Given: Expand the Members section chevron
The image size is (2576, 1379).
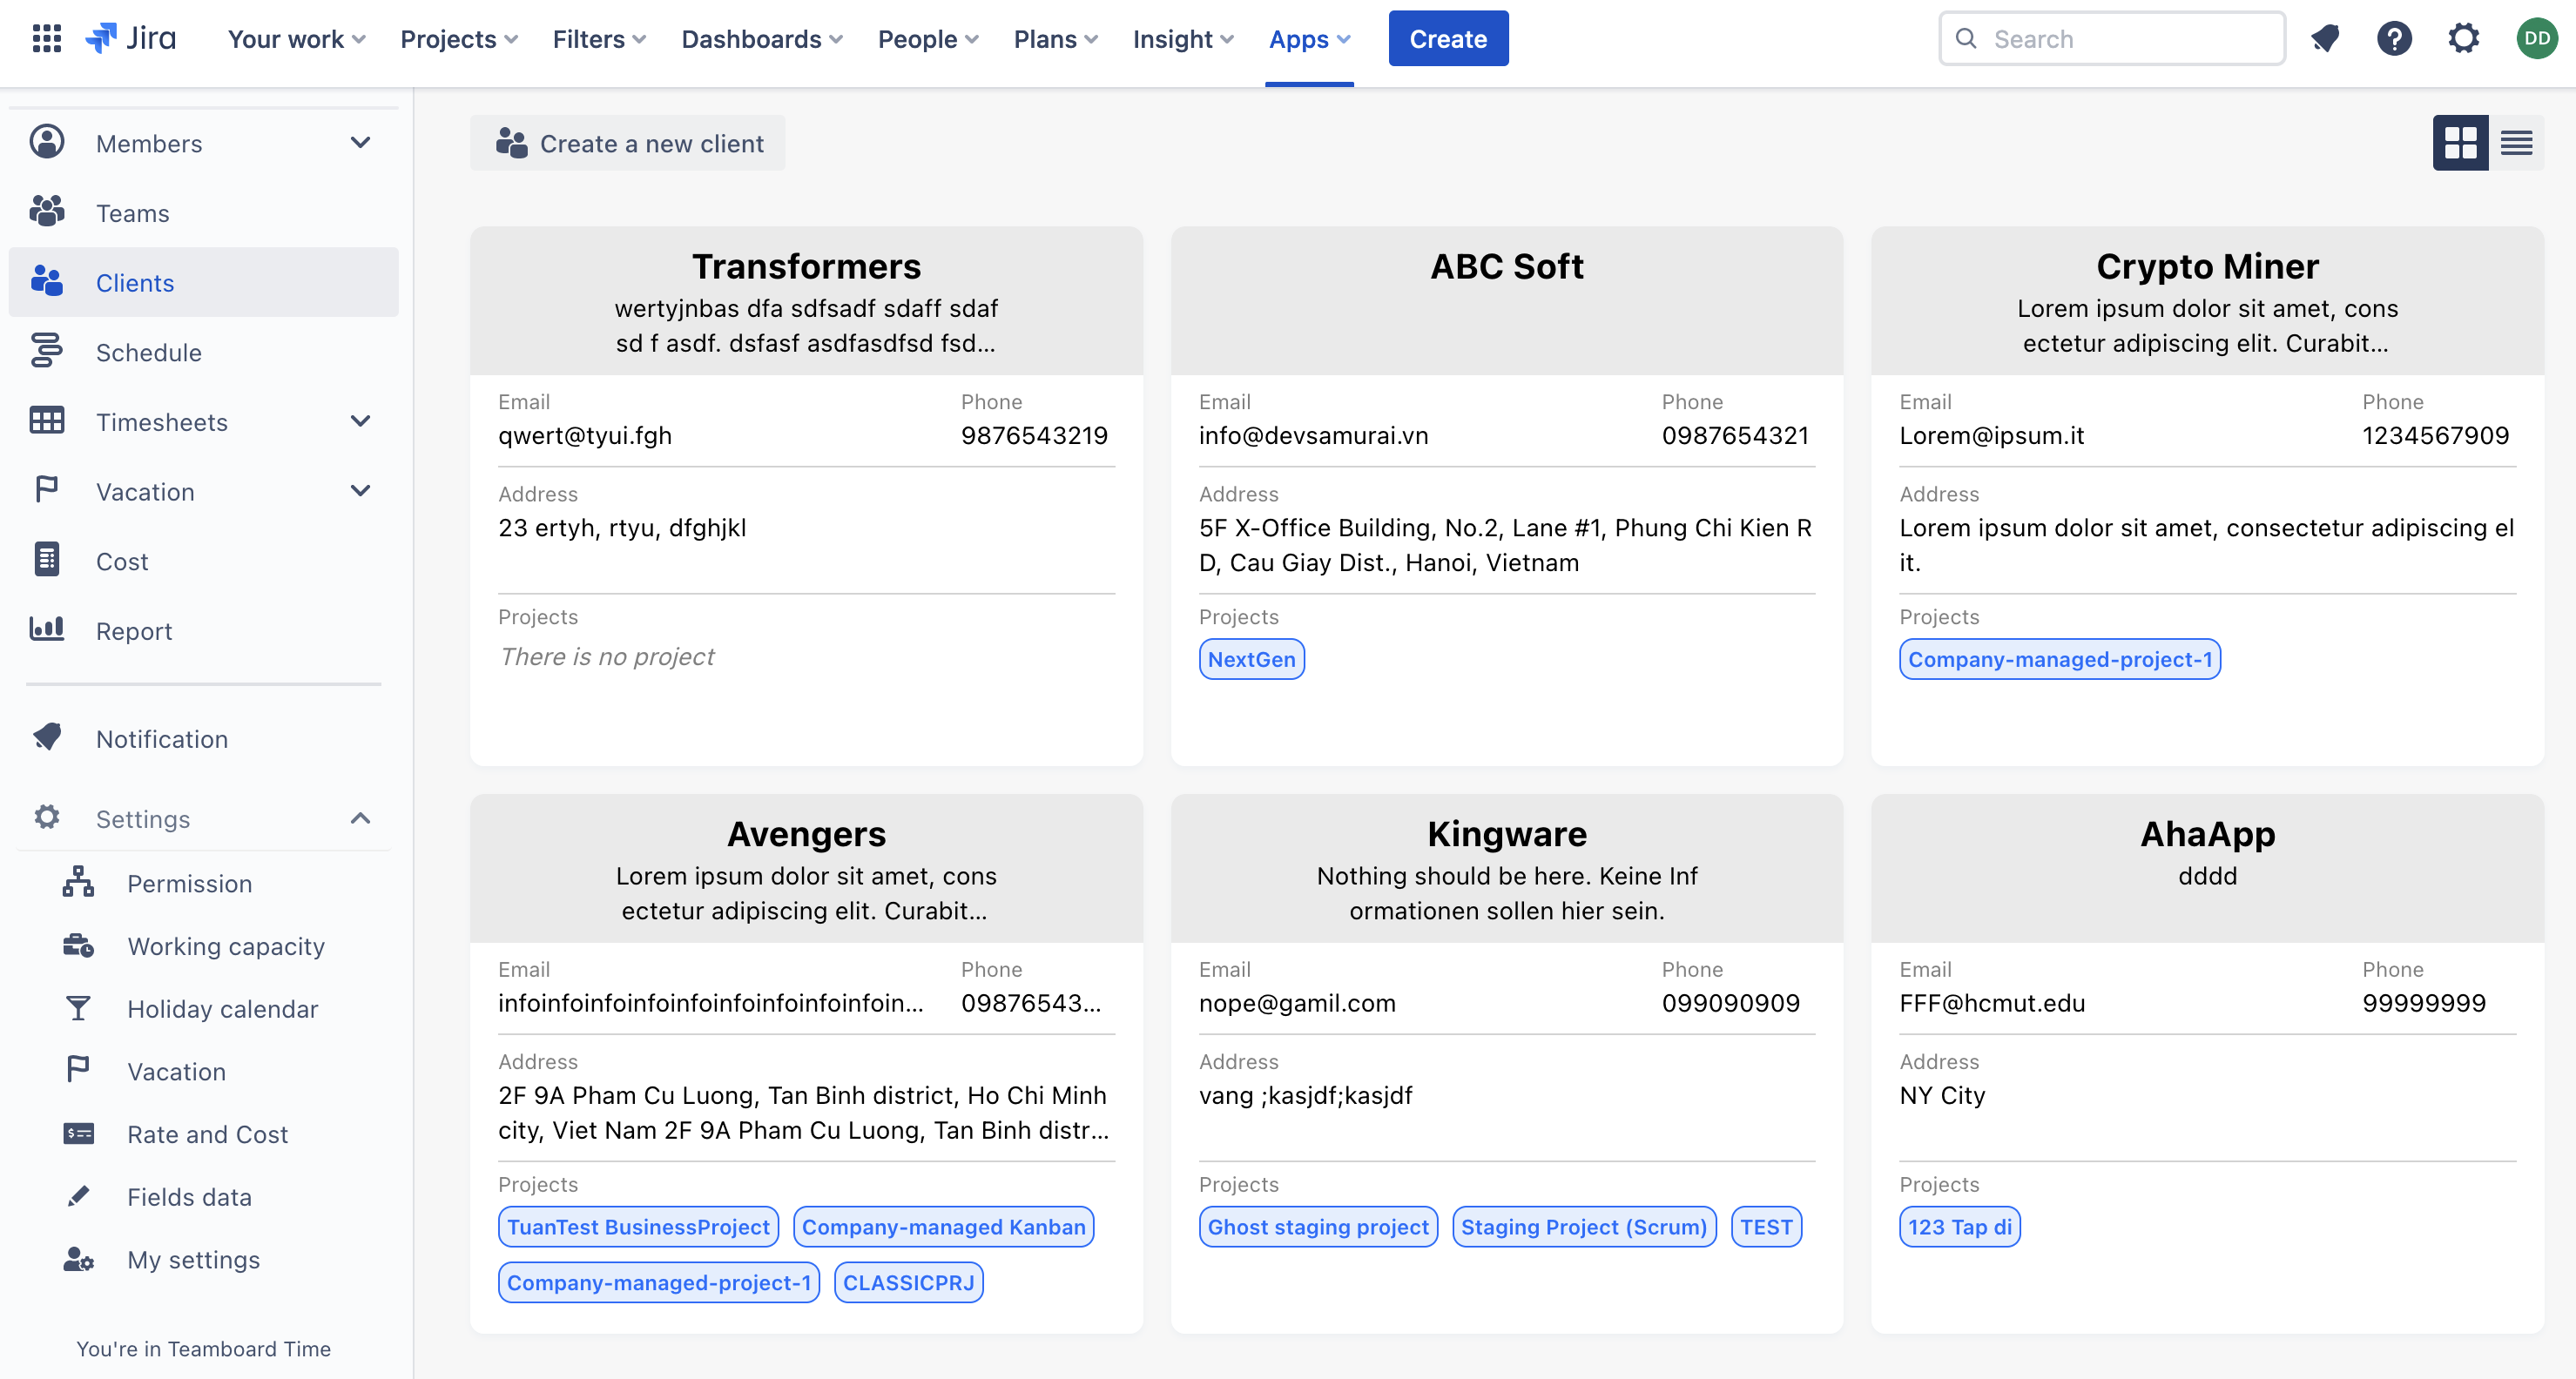Looking at the screenshot, I should (360, 143).
